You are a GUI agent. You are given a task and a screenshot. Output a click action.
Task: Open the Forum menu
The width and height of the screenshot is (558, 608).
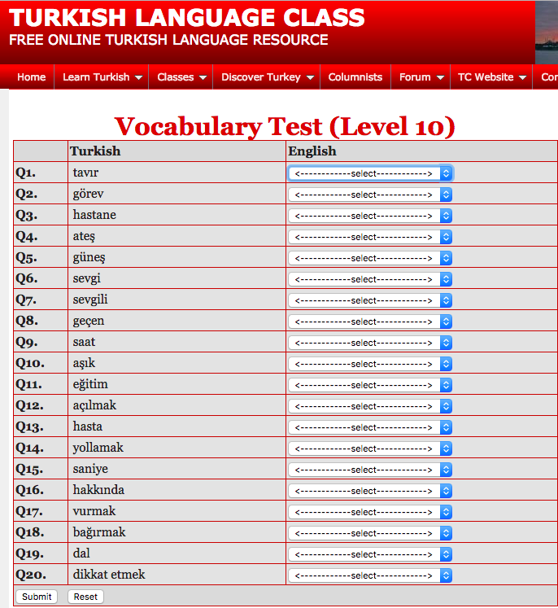pyautogui.click(x=421, y=77)
